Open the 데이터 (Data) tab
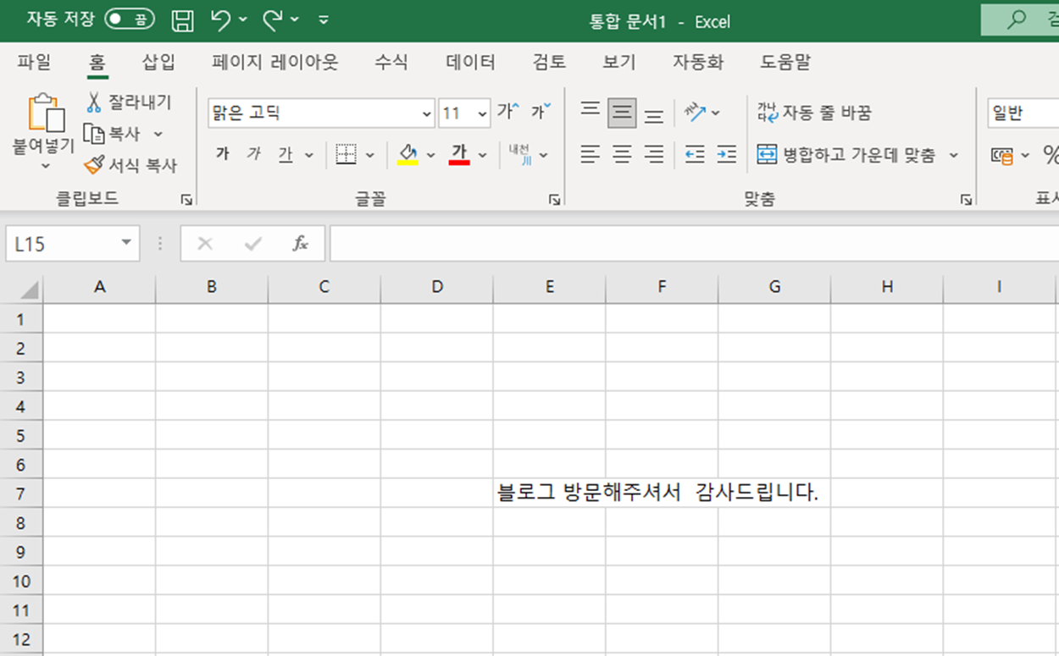This screenshot has height=656, width=1059. click(x=470, y=62)
